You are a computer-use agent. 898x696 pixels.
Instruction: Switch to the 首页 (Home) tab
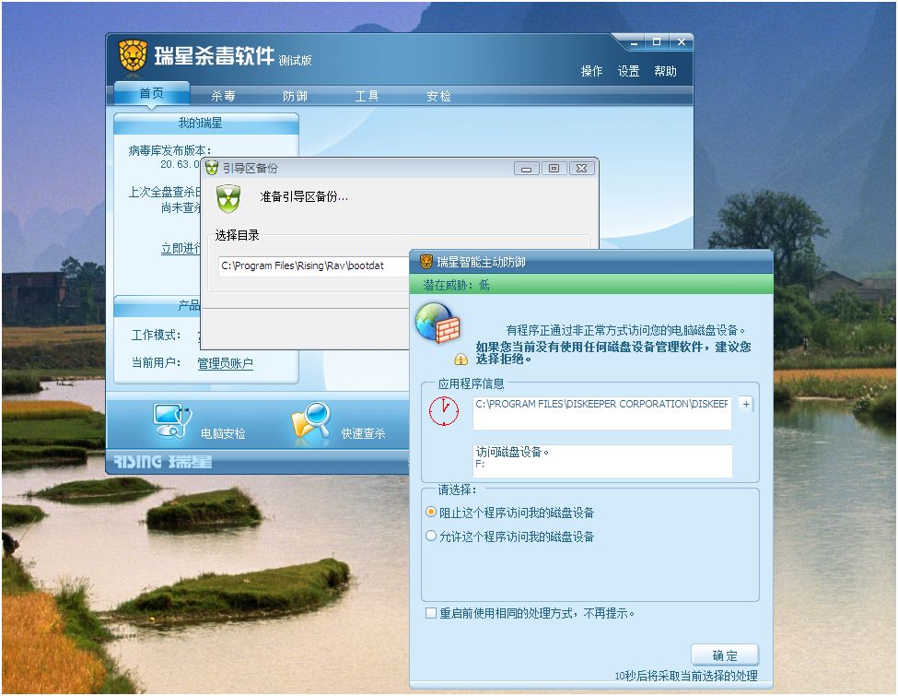click(x=152, y=93)
